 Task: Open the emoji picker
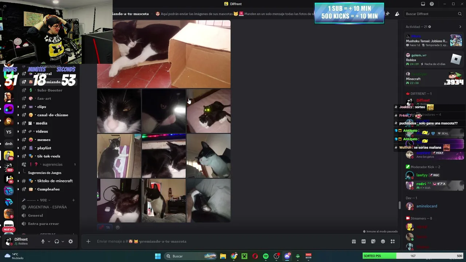(x=383, y=241)
